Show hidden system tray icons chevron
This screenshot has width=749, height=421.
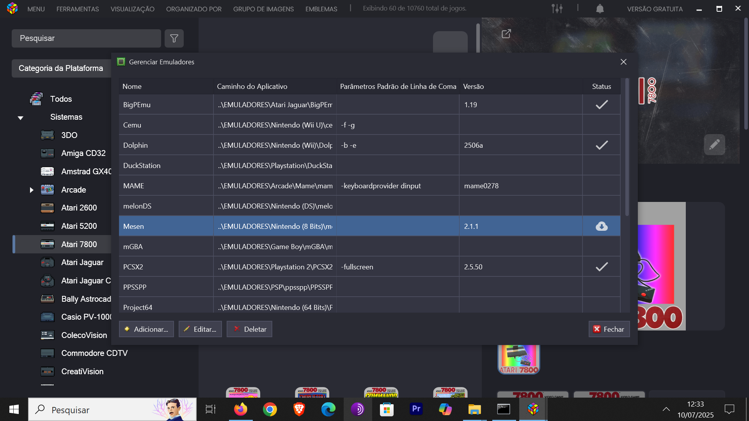[666, 409]
